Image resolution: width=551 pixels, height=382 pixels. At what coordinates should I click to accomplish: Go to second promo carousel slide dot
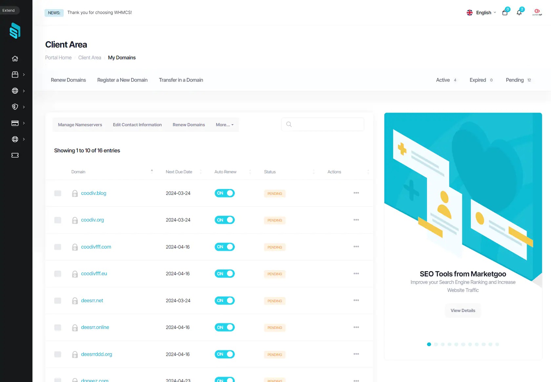coord(436,344)
